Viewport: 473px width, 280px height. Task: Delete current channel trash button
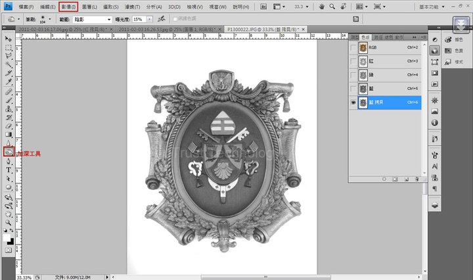point(417,179)
